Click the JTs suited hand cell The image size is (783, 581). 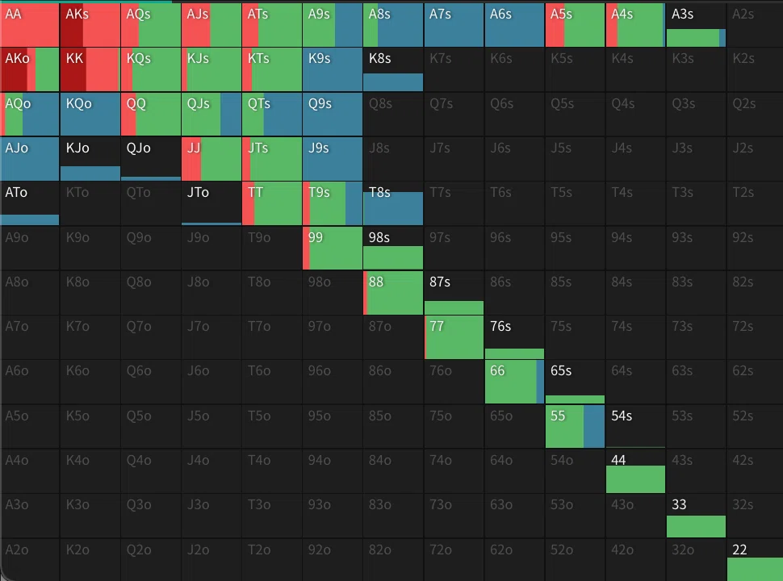click(x=272, y=159)
